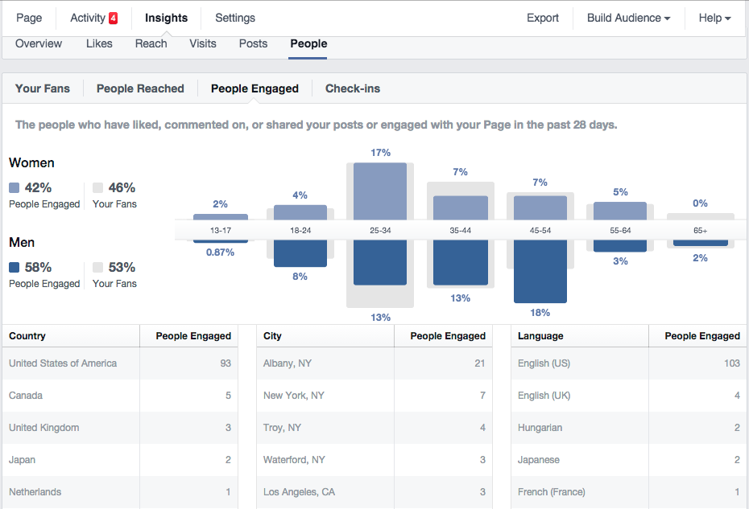Screen dimensions: 749x509
Task: Go to the Page section
Action: point(28,17)
